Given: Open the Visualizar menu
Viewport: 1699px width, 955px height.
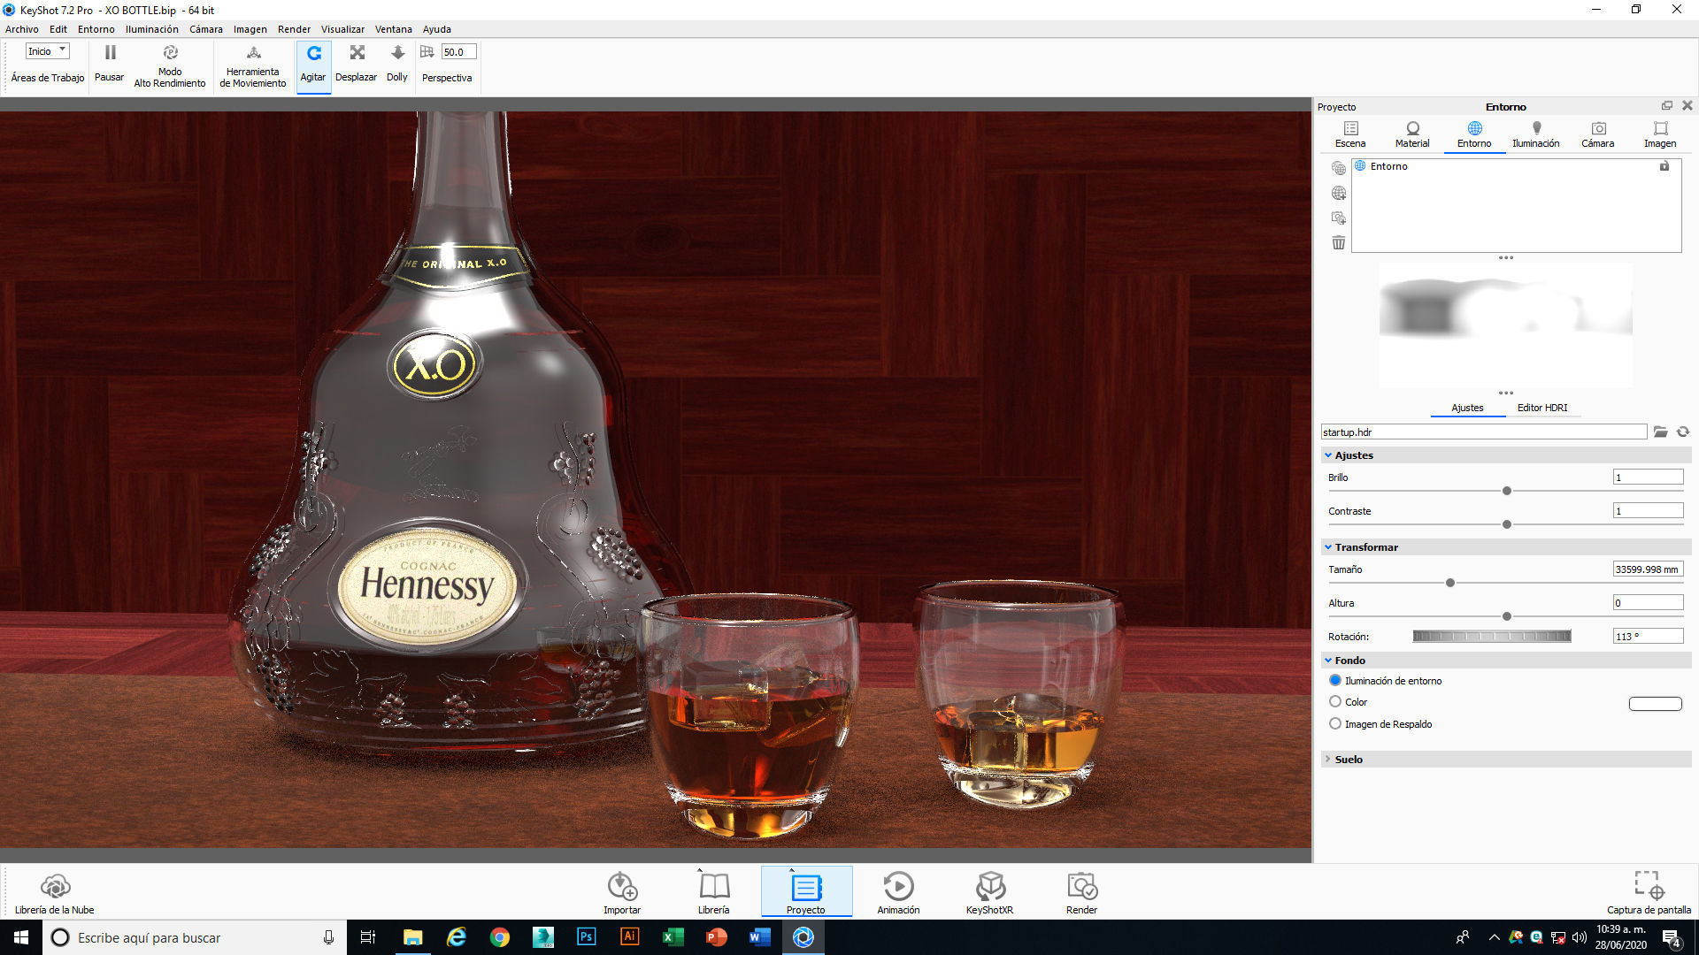Looking at the screenshot, I should (x=342, y=29).
